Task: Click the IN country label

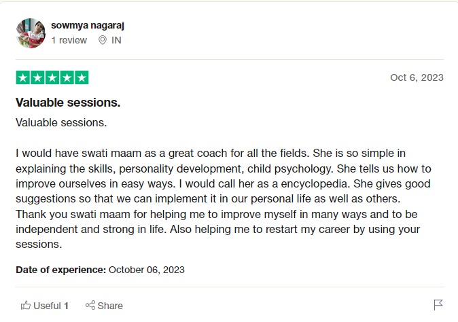Action: (x=116, y=40)
